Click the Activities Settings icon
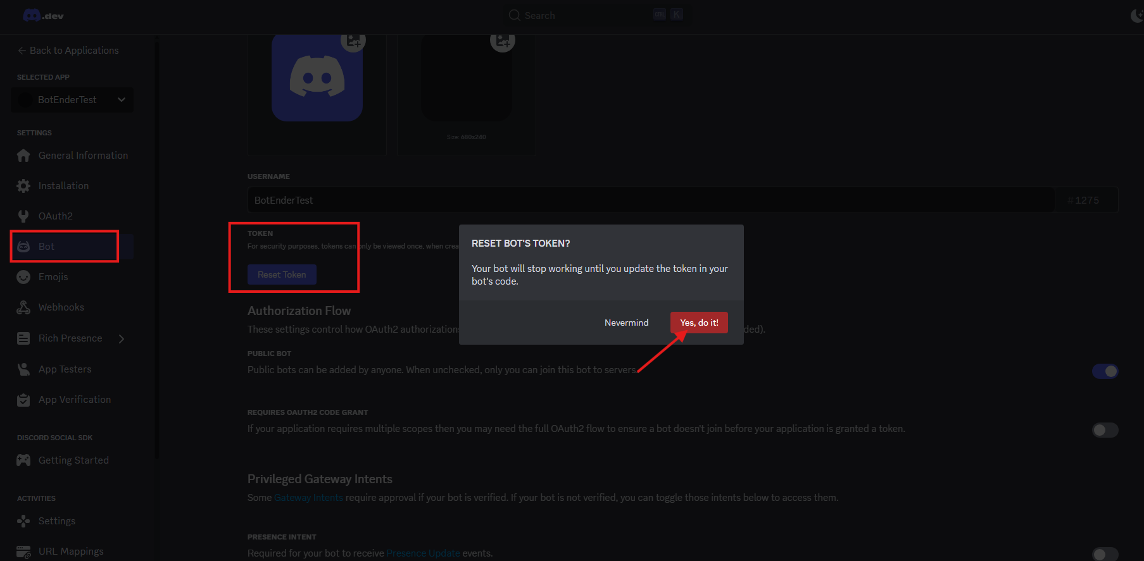The width and height of the screenshot is (1144, 561). (23, 521)
